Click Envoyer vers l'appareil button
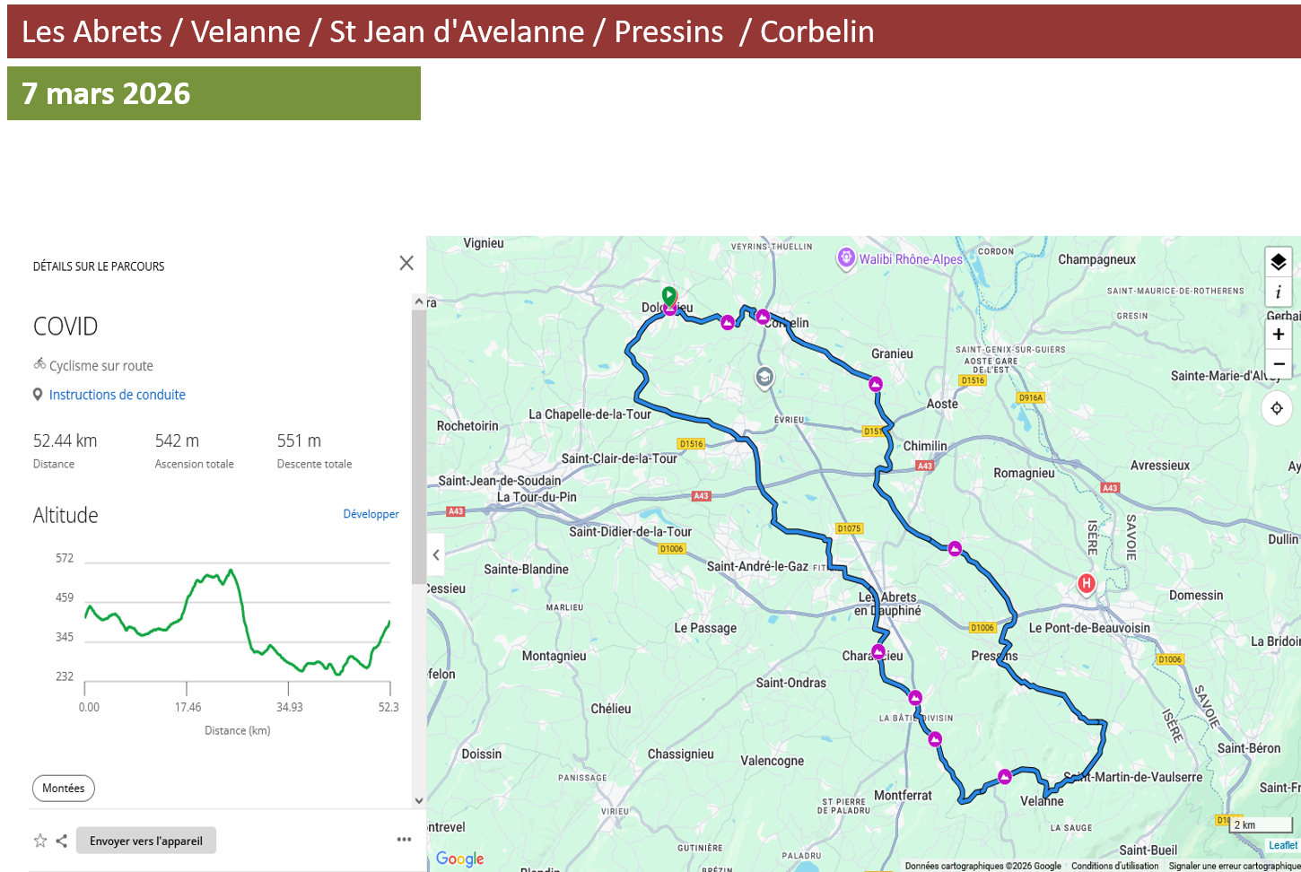 pyautogui.click(x=146, y=841)
